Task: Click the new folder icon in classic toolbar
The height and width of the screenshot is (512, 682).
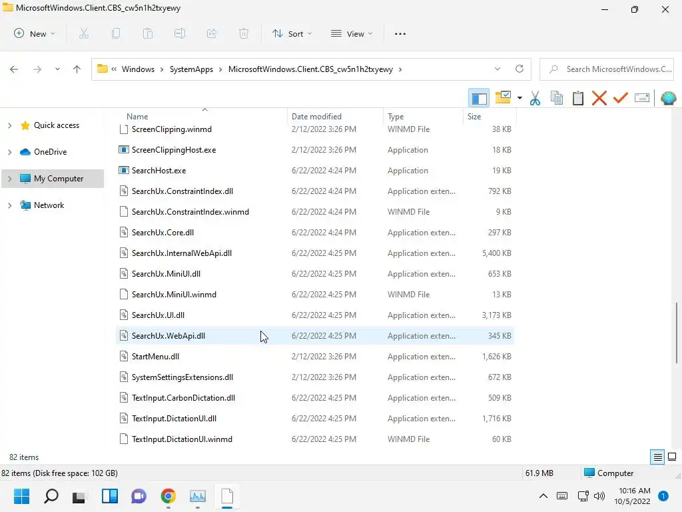Action: pos(504,97)
